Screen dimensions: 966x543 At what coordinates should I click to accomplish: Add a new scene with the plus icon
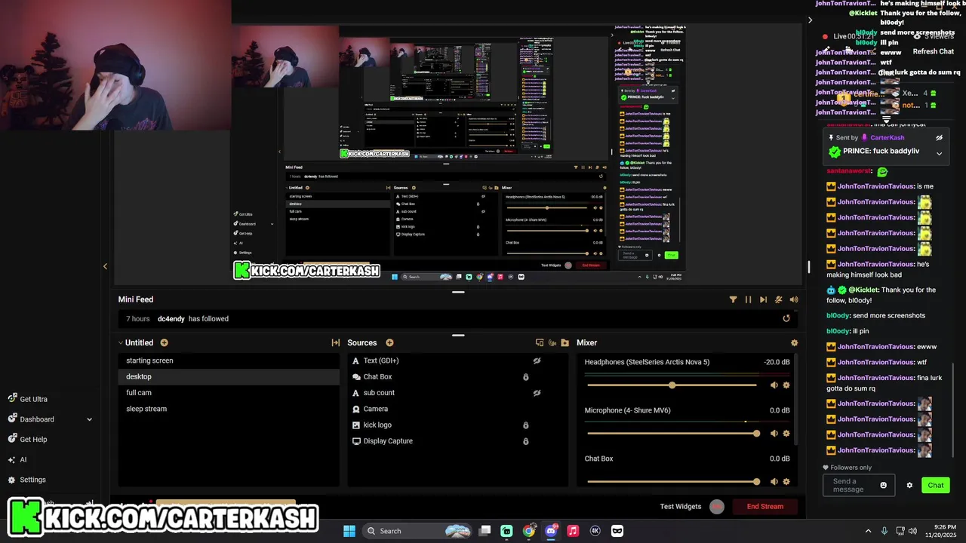coord(164,342)
